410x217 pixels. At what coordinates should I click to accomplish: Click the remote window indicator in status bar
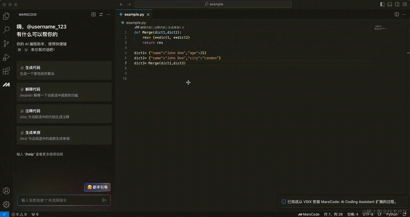coord(5,214)
